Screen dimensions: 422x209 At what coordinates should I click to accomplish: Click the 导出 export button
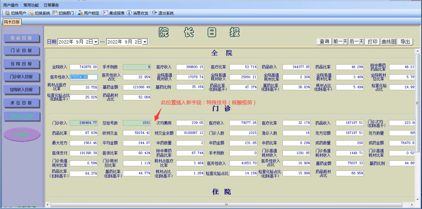[x=405, y=42]
